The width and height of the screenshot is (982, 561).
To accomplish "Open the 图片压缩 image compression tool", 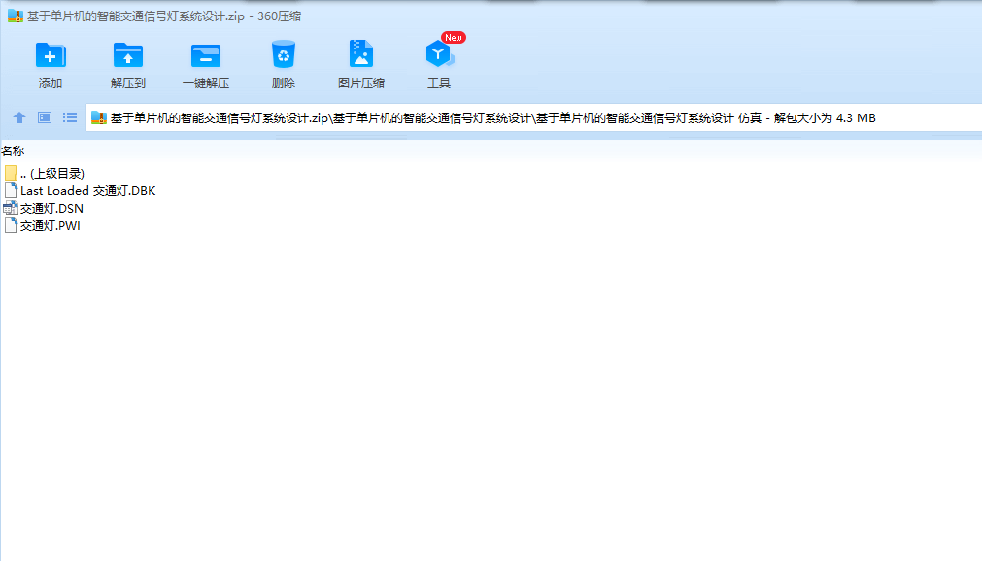I will (360, 53).
